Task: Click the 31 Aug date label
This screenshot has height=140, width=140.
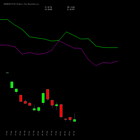Action: click(x=56, y=133)
